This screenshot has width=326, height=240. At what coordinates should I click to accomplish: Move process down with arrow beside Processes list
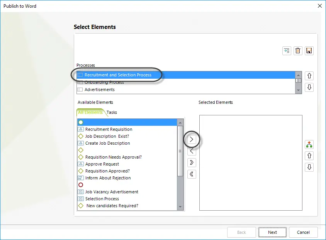point(309,87)
